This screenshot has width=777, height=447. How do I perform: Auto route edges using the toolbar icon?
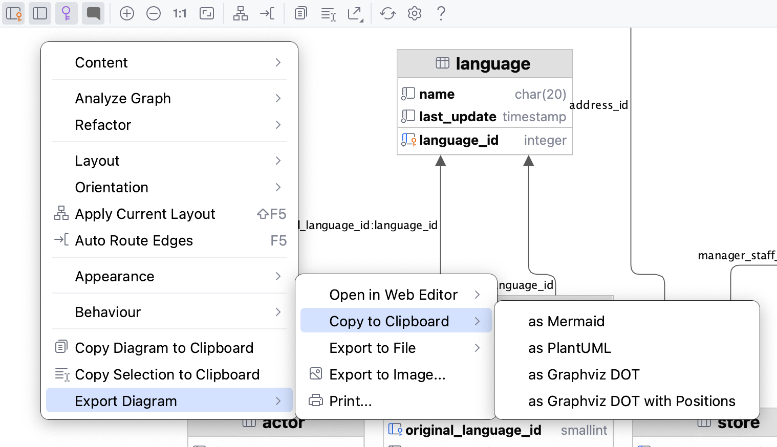pos(267,13)
